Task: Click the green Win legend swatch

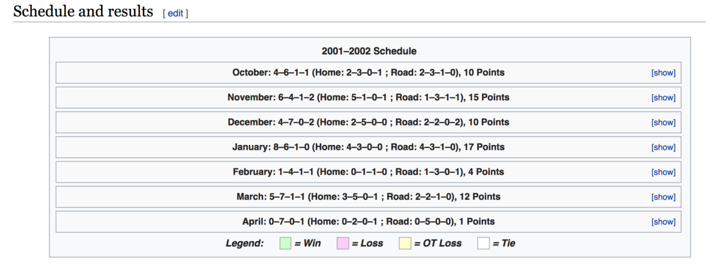Action: tap(285, 243)
